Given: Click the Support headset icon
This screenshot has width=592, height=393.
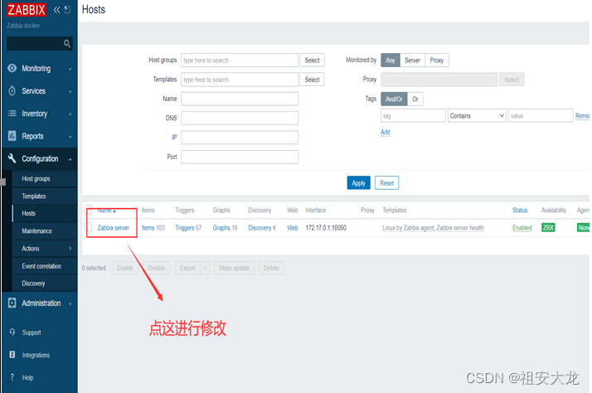Looking at the screenshot, I should 12,332.
